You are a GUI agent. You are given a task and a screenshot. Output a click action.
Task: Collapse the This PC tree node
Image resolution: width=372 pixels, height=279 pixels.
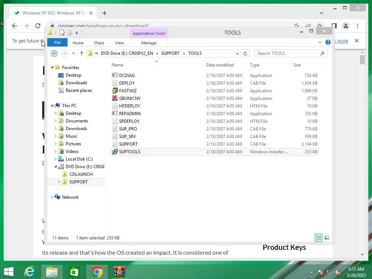point(52,106)
